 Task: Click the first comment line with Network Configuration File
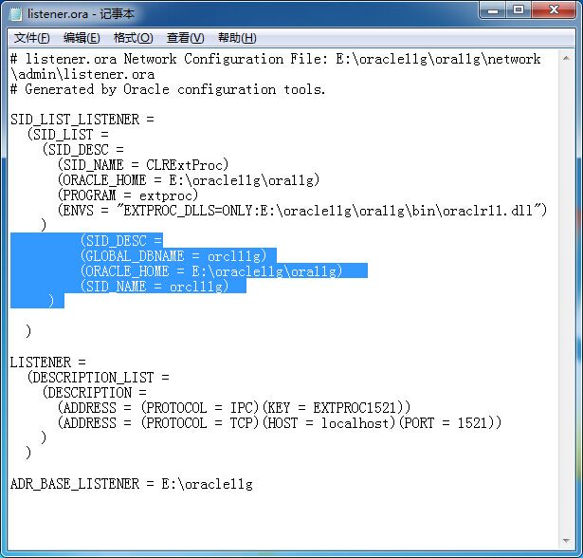point(276,59)
